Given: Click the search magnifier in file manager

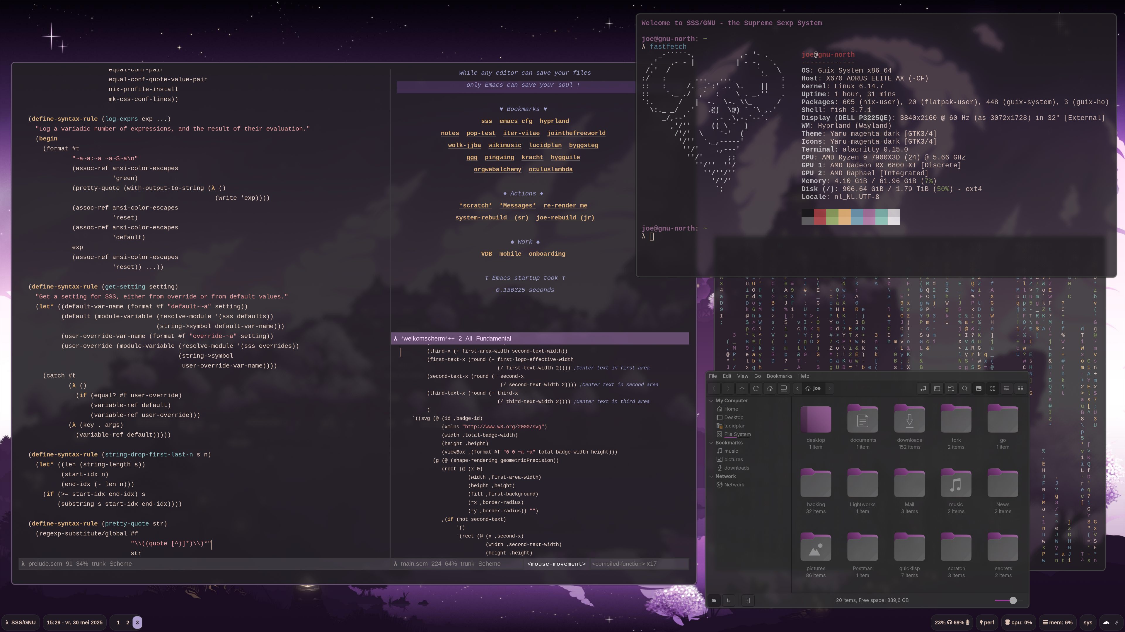Looking at the screenshot, I should point(965,388).
